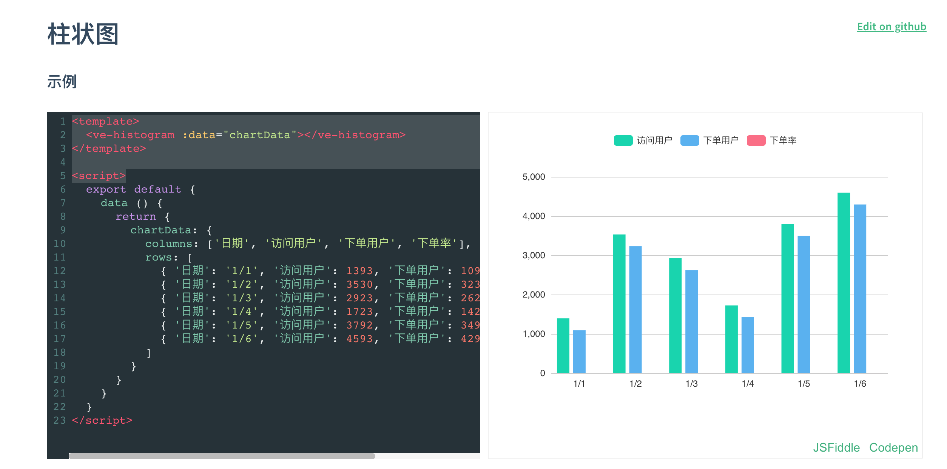Click the value 3792 in the code
The width and height of the screenshot is (947, 469).
point(360,325)
